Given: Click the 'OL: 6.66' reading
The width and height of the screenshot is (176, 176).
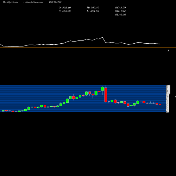Looking at the screenshot, I should (x=120, y=14).
